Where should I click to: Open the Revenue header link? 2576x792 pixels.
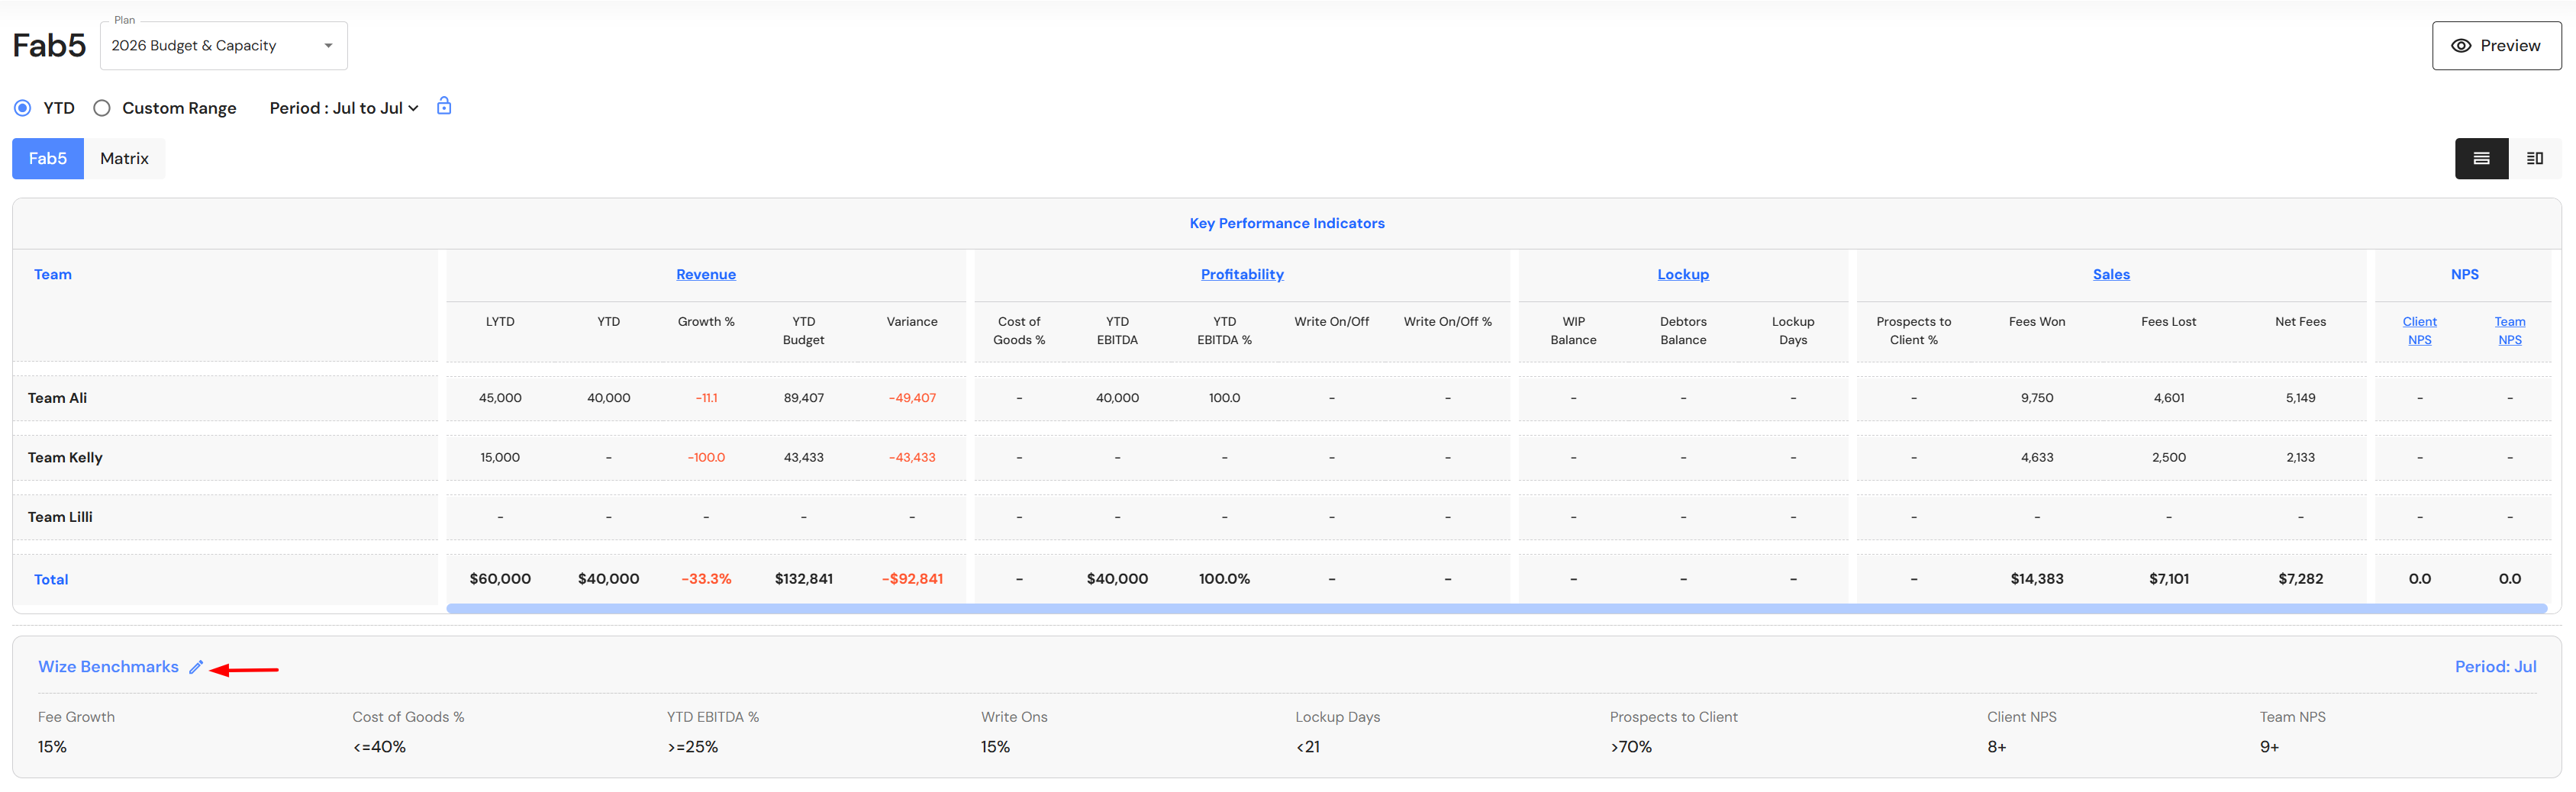[x=705, y=274]
